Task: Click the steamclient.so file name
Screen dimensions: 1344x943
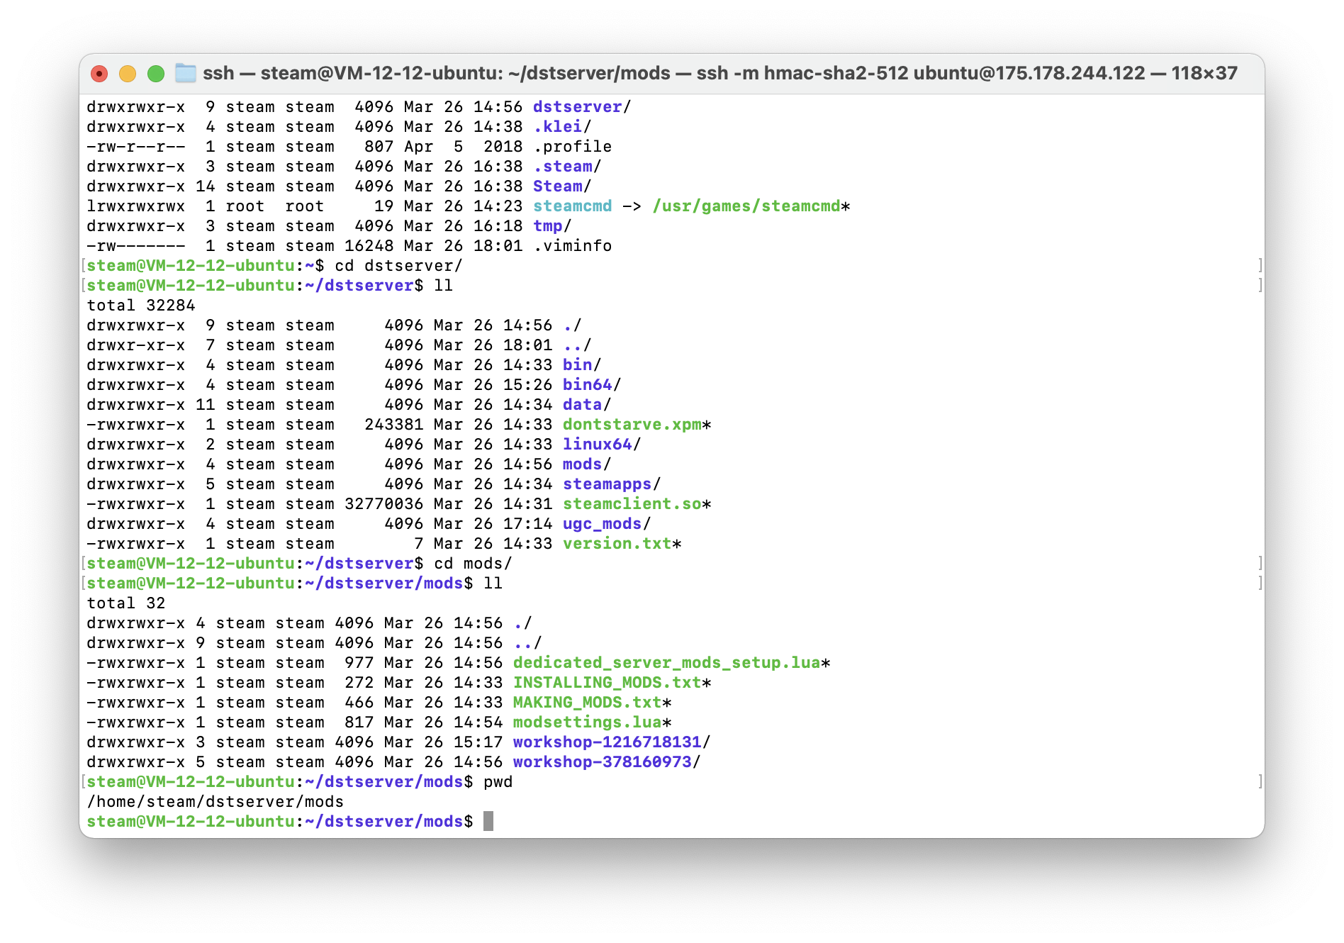Action: click(x=632, y=504)
